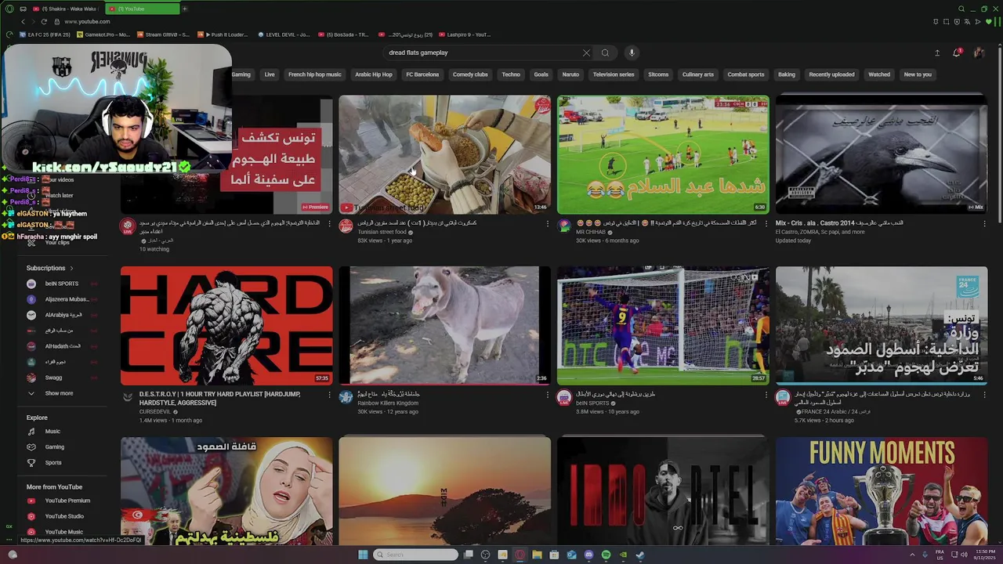Open Discord from the taskbar
Viewport: 1003px width, 564px height.
point(588,555)
